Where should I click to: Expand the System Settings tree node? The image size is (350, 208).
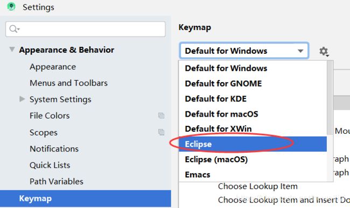tap(22, 99)
